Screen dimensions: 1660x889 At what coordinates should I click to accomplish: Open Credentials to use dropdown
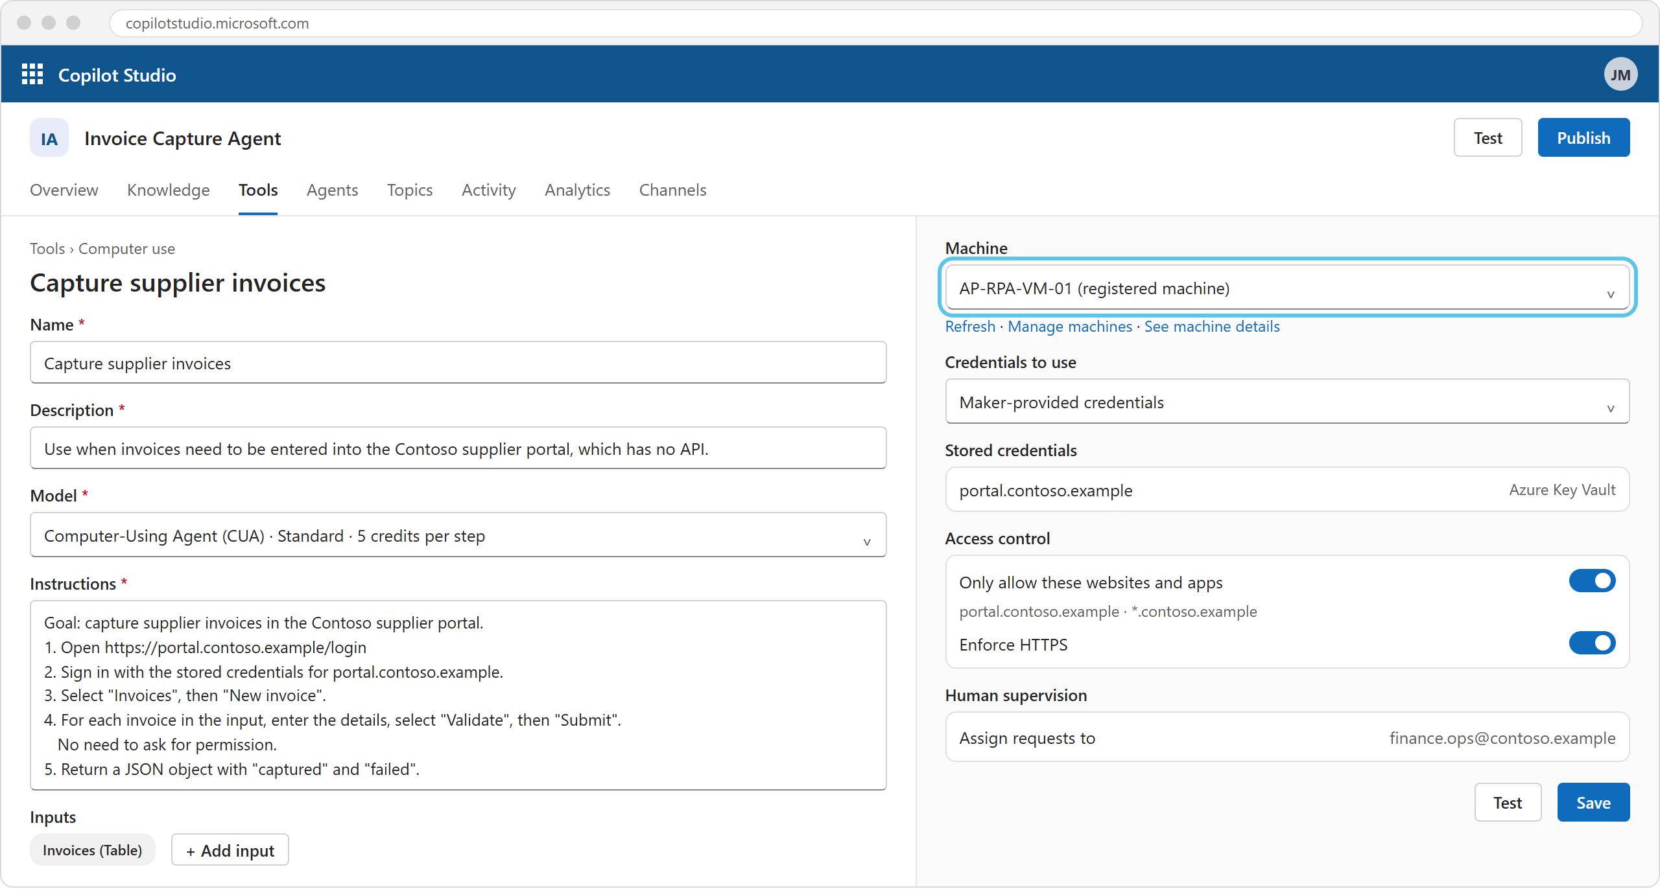point(1287,402)
